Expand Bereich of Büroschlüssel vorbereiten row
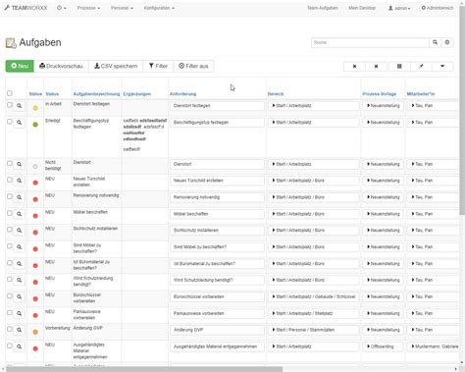 point(313,296)
